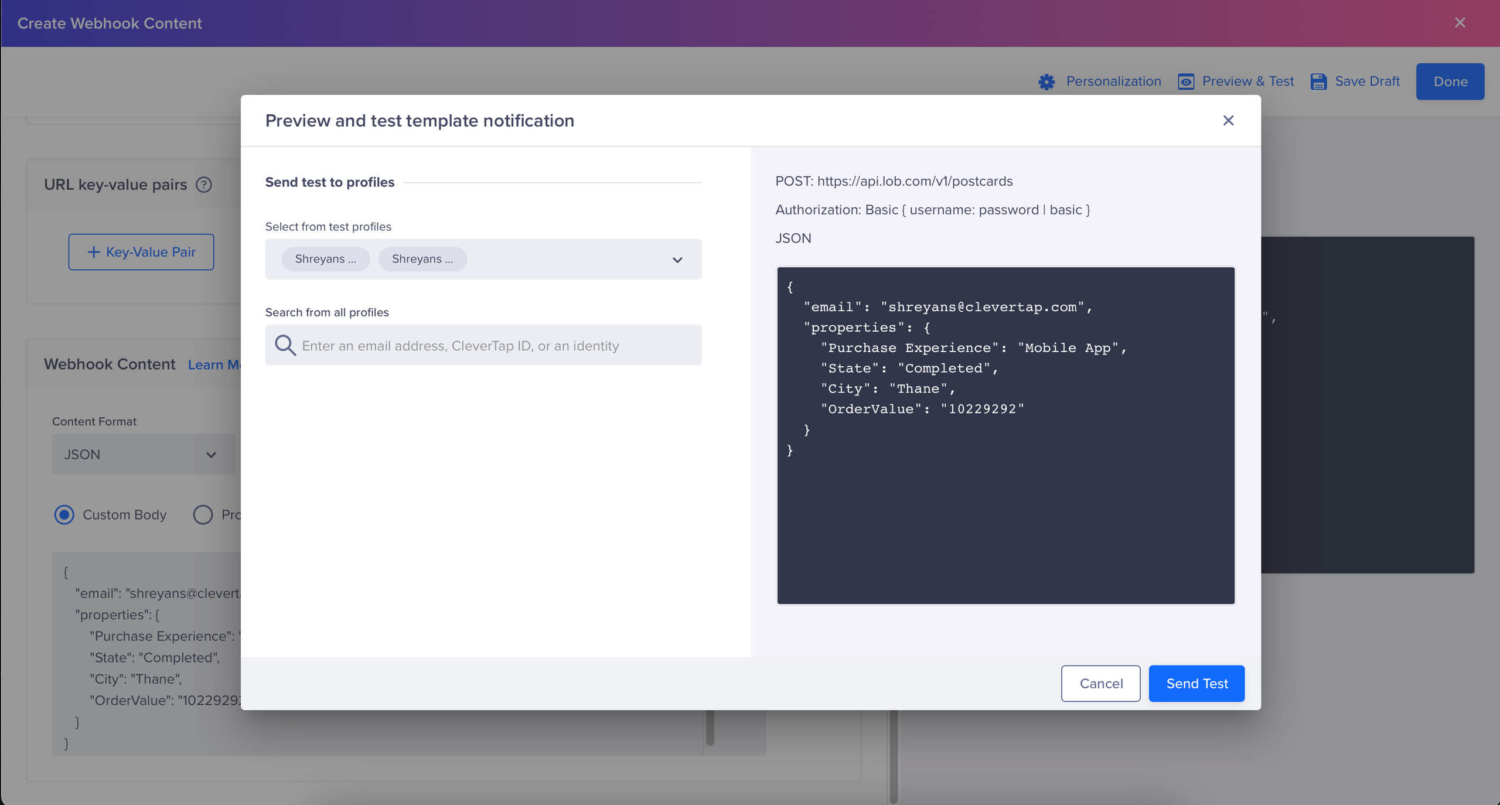Click the first Shreyans profile chip
The image size is (1500, 805).
point(325,259)
